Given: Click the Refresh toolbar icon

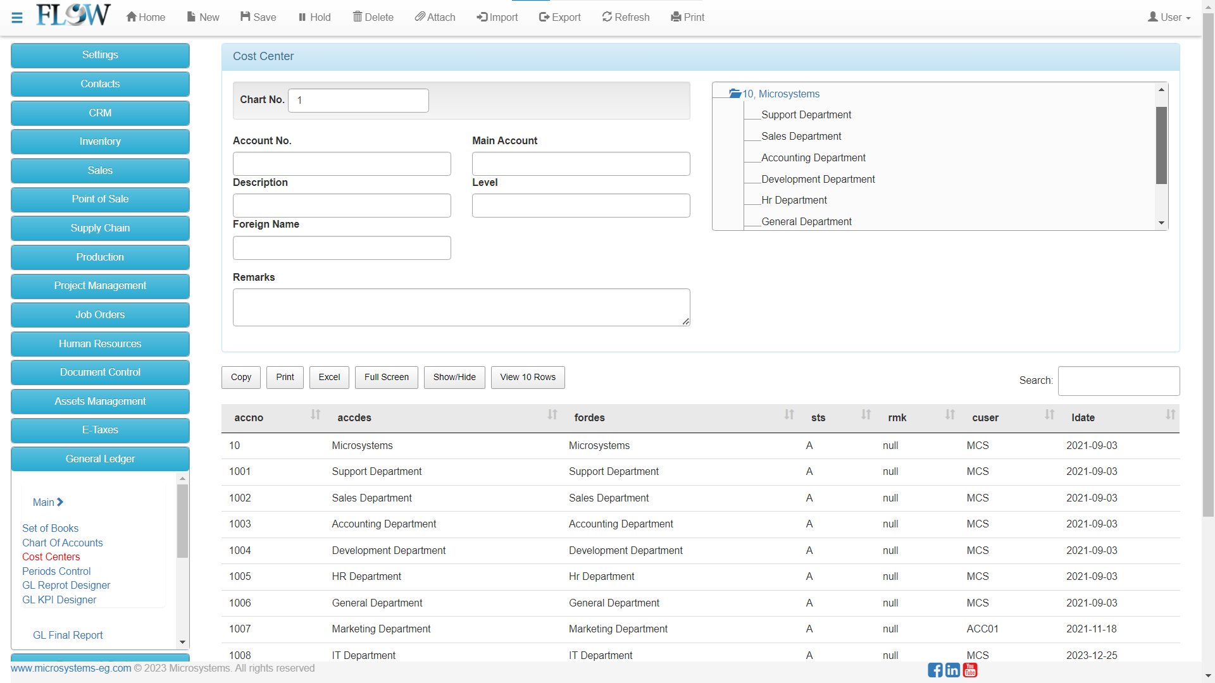Looking at the screenshot, I should click(607, 17).
